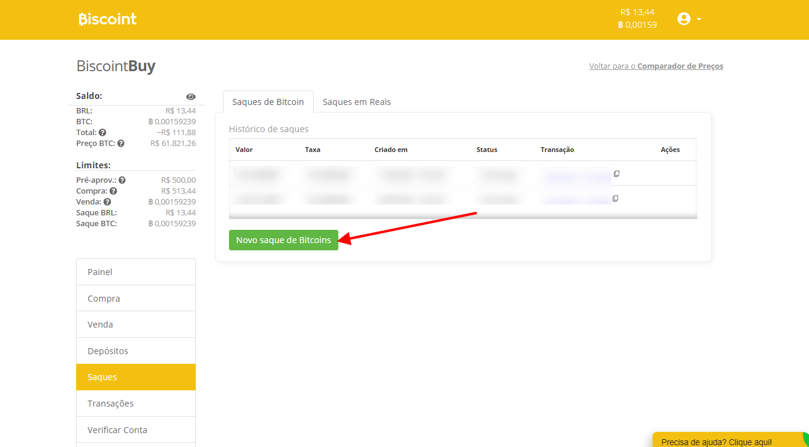The image size is (809, 447).
Task: Open help icon next to Pré-aprov.
Action: (x=122, y=180)
